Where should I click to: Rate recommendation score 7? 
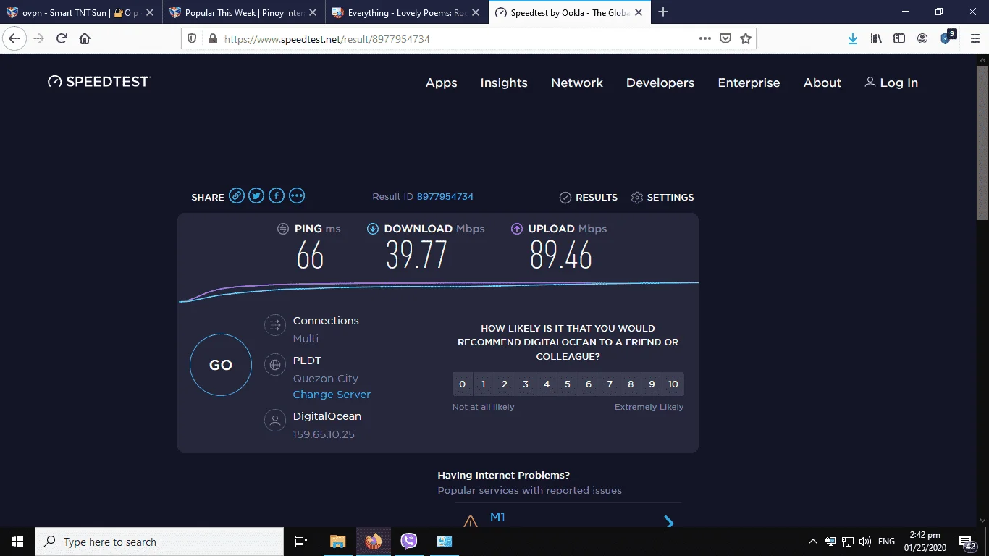[610, 384]
